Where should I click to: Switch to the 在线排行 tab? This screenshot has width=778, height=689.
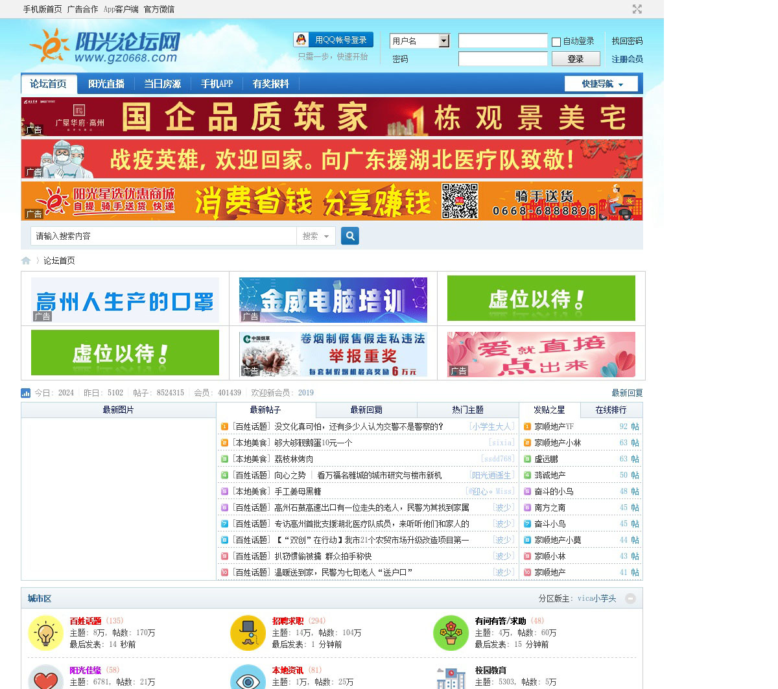(611, 410)
